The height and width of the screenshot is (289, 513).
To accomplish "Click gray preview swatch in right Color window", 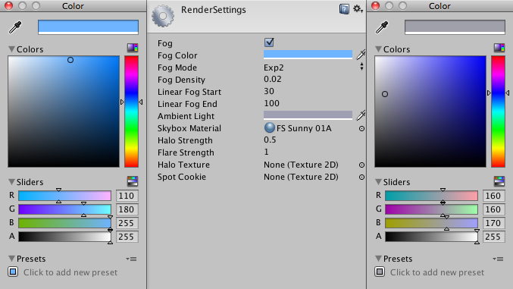I will pyautogui.click(x=455, y=27).
